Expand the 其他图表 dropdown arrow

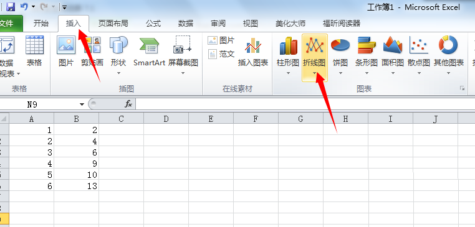pyautogui.click(x=449, y=73)
